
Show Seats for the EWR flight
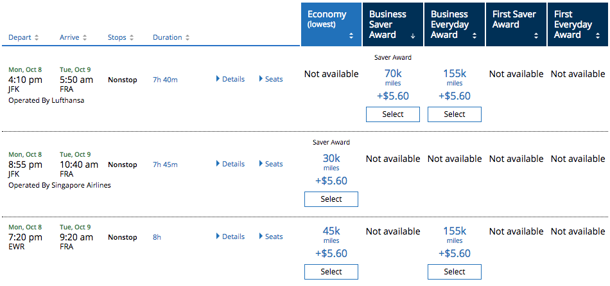[271, 237]
